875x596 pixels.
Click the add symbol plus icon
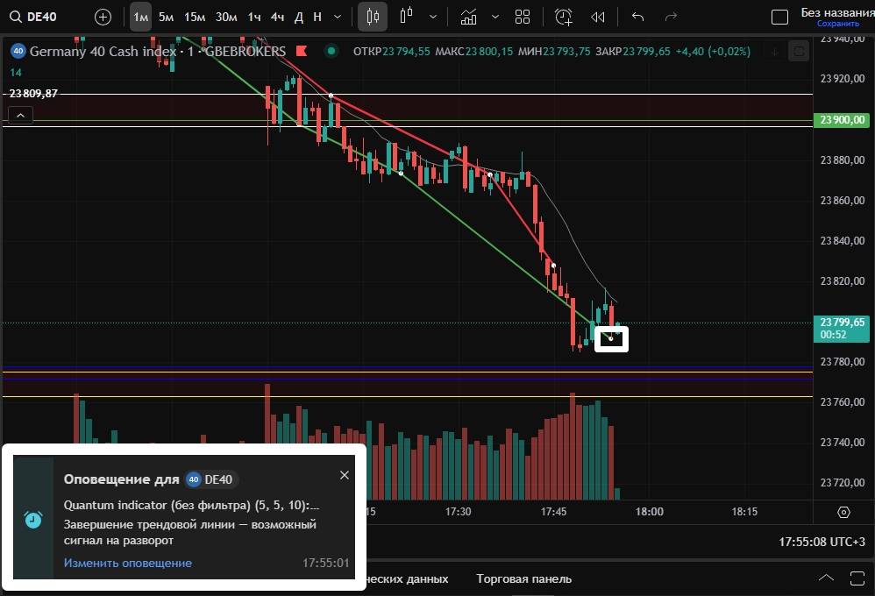pyautogui.click(x=103, y=17)
